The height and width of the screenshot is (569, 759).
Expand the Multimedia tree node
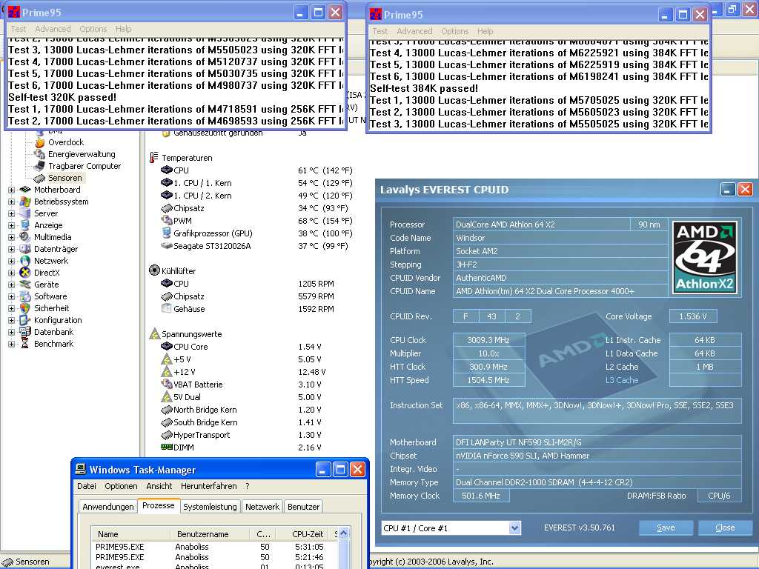[12, 238]
